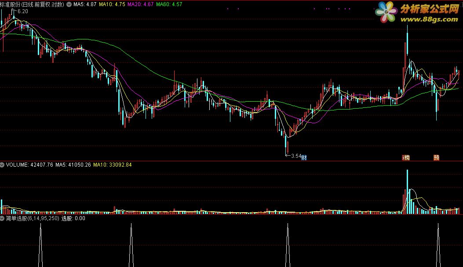Image resolution: width=463 pixels, height=267 pixels.
Task: Click the 6.20 high price label
Action: (23, 11)
